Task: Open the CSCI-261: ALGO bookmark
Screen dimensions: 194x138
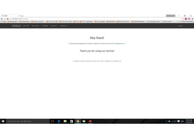Action: tap(66, 22)
